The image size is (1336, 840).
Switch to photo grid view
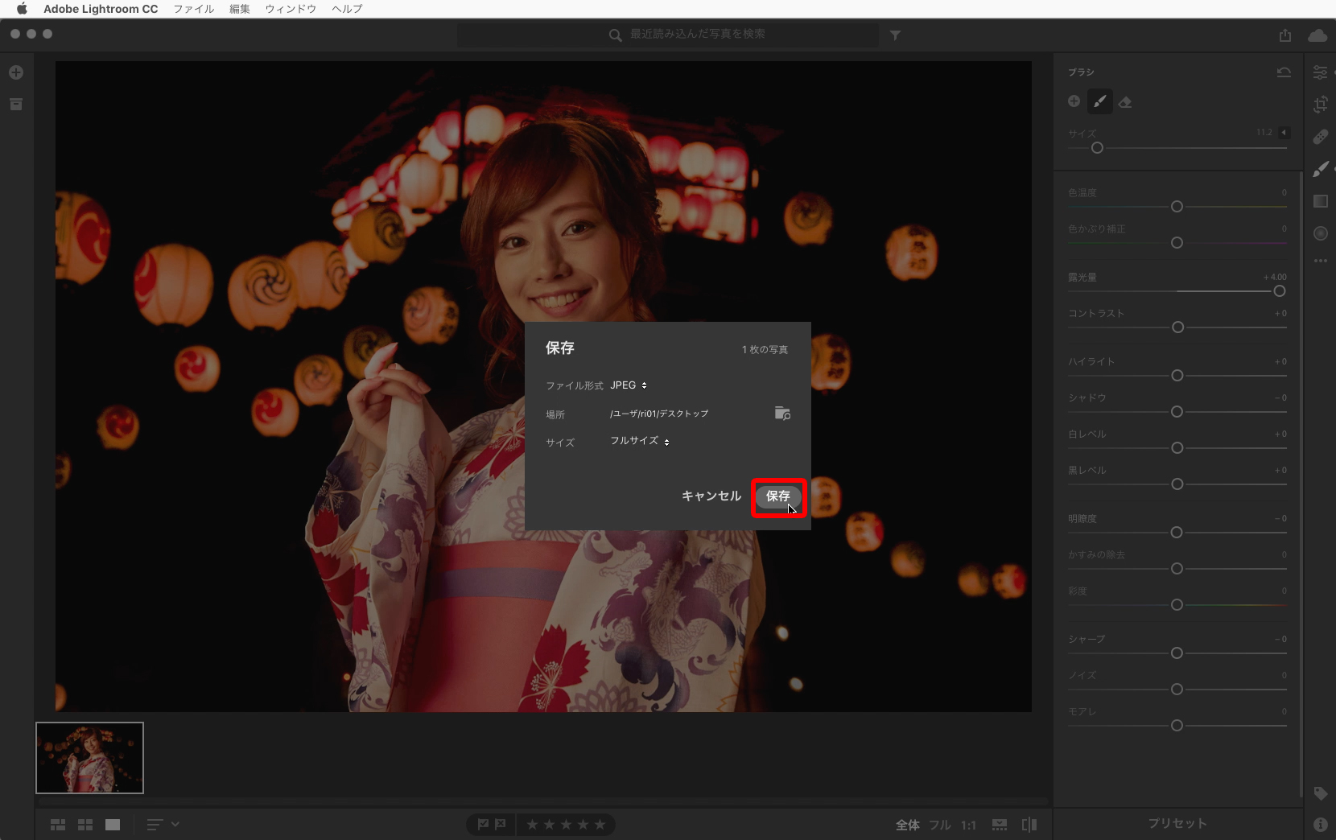pyautogui.click(x=58, y=825)
